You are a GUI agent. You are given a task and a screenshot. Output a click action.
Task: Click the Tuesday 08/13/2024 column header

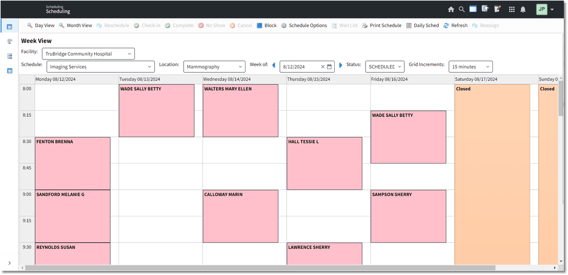(x=160, y=79)
